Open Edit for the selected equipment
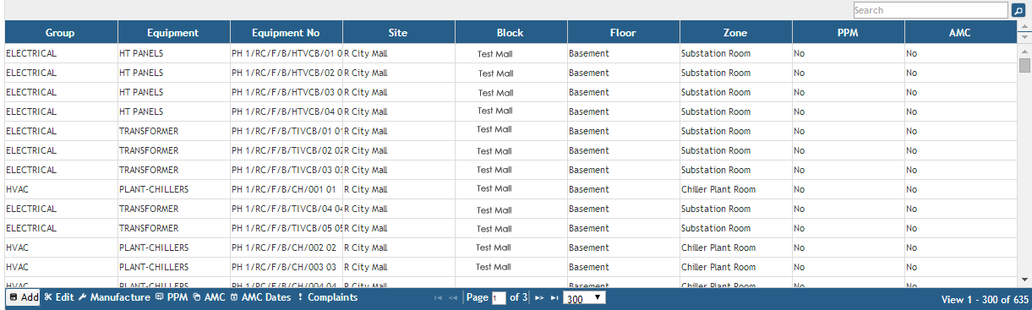The image size is (1032, 310). [x=59, y=297]
